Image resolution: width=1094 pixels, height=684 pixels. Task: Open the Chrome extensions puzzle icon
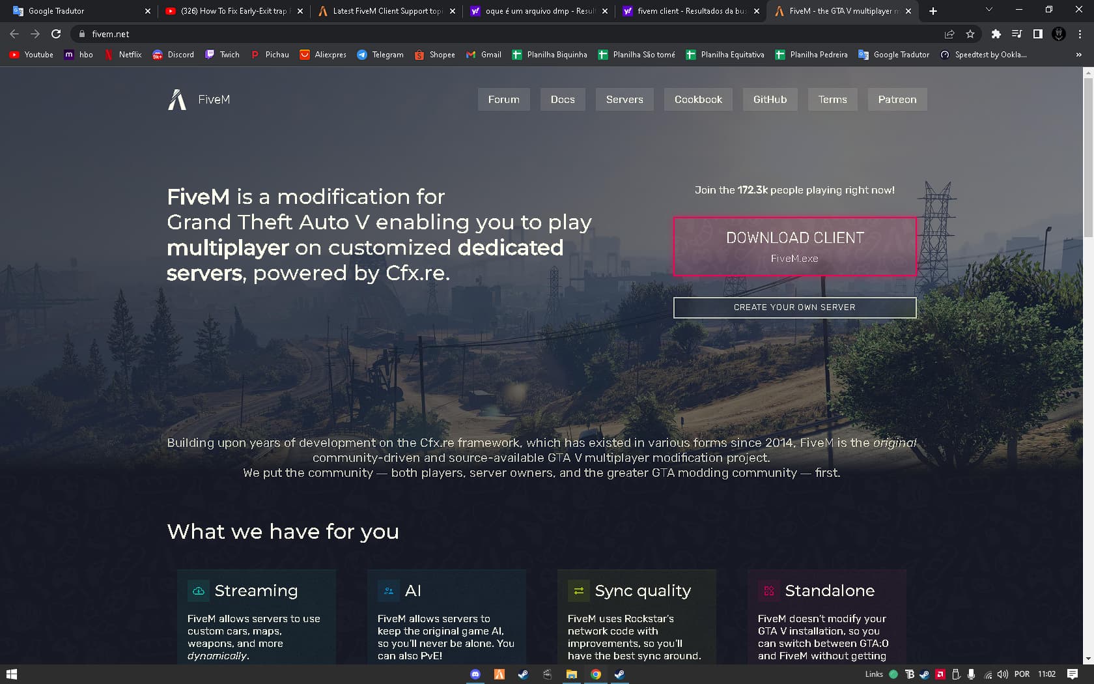click(996, 34)
